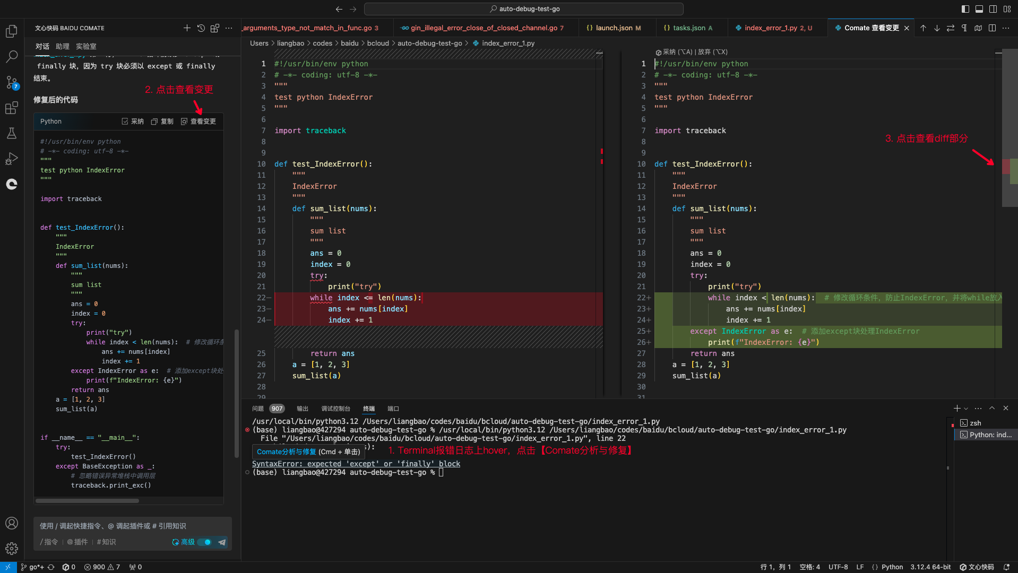Change UTF-8 encoding in status bar
Screen dimensions: 1018x573
[x=838, y=567]
